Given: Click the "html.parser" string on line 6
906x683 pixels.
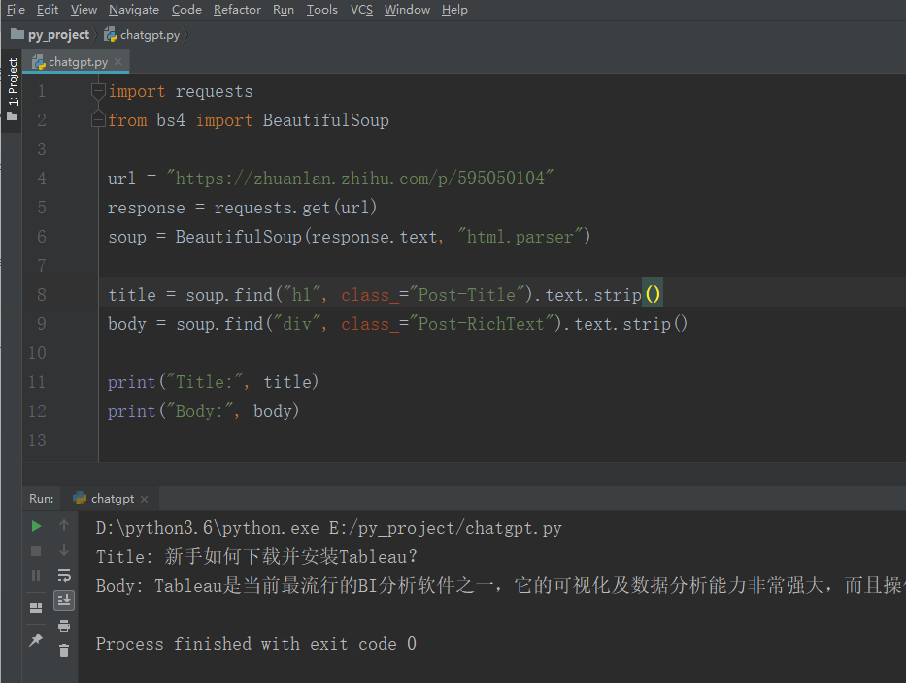Looking at the screenshot, I should [x=520, y=236].
